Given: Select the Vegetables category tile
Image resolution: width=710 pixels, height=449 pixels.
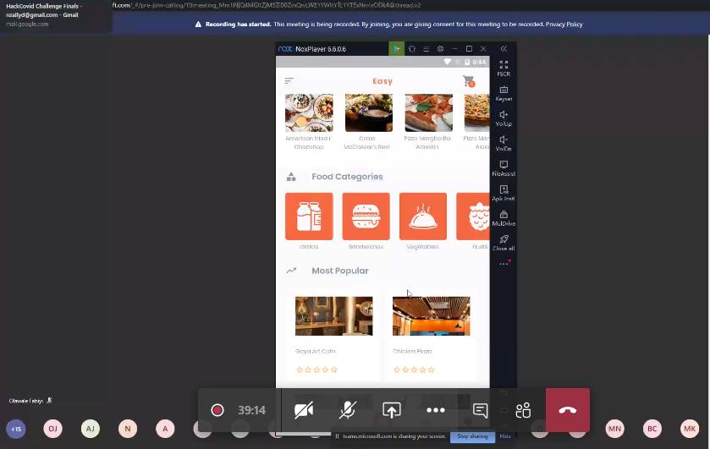Looking at the screenshot, I should tap(423, 216).
